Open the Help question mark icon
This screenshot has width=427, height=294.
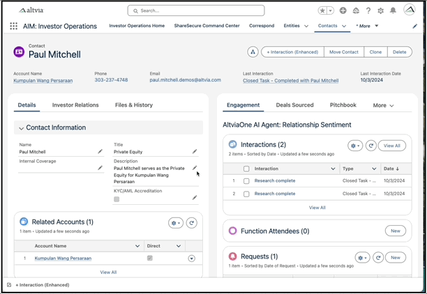pos(368,10)
